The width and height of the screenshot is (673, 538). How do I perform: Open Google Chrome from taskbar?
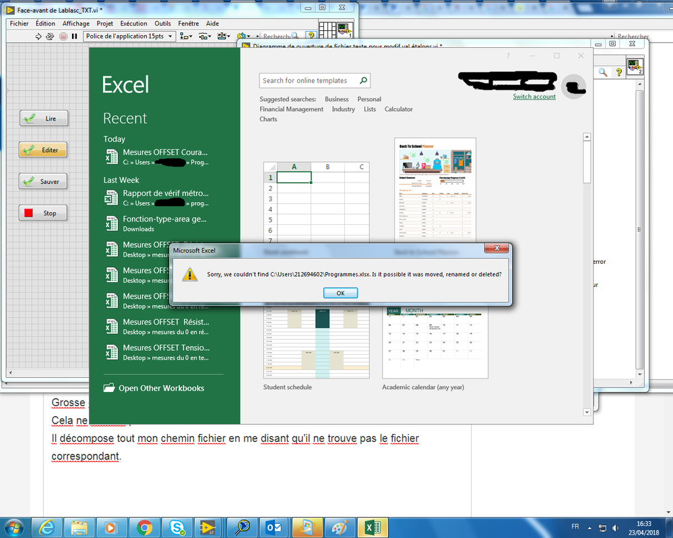click(145, 528)
